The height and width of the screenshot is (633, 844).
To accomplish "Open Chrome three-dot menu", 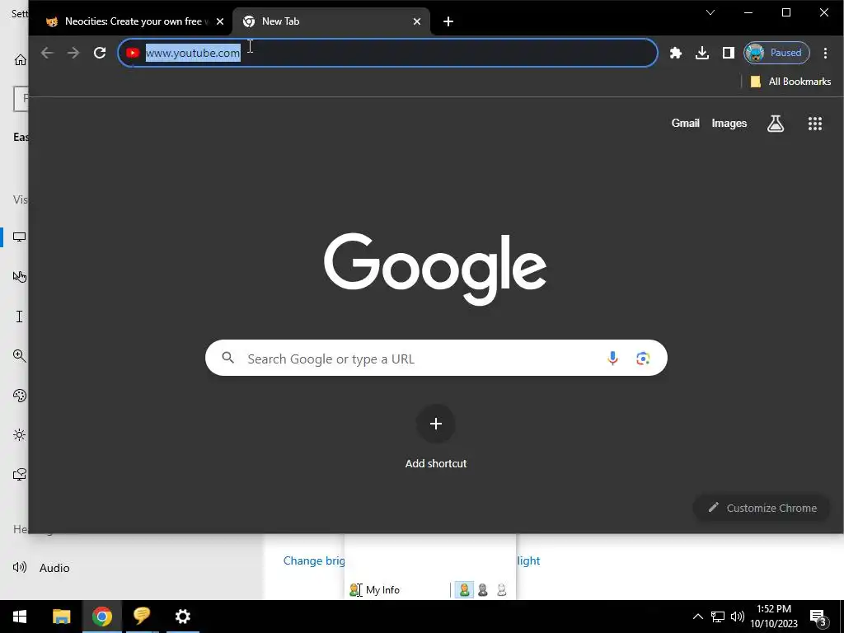I will click(x=825, y=53).
